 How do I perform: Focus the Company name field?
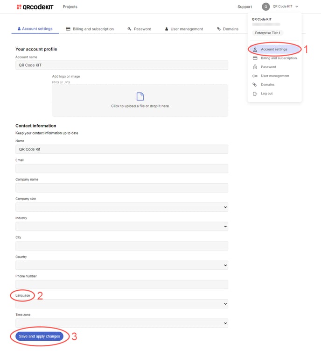point(122,188)
